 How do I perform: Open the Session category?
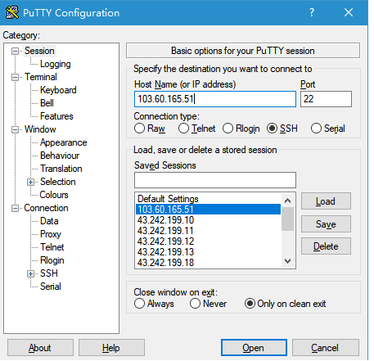point(39,51)
